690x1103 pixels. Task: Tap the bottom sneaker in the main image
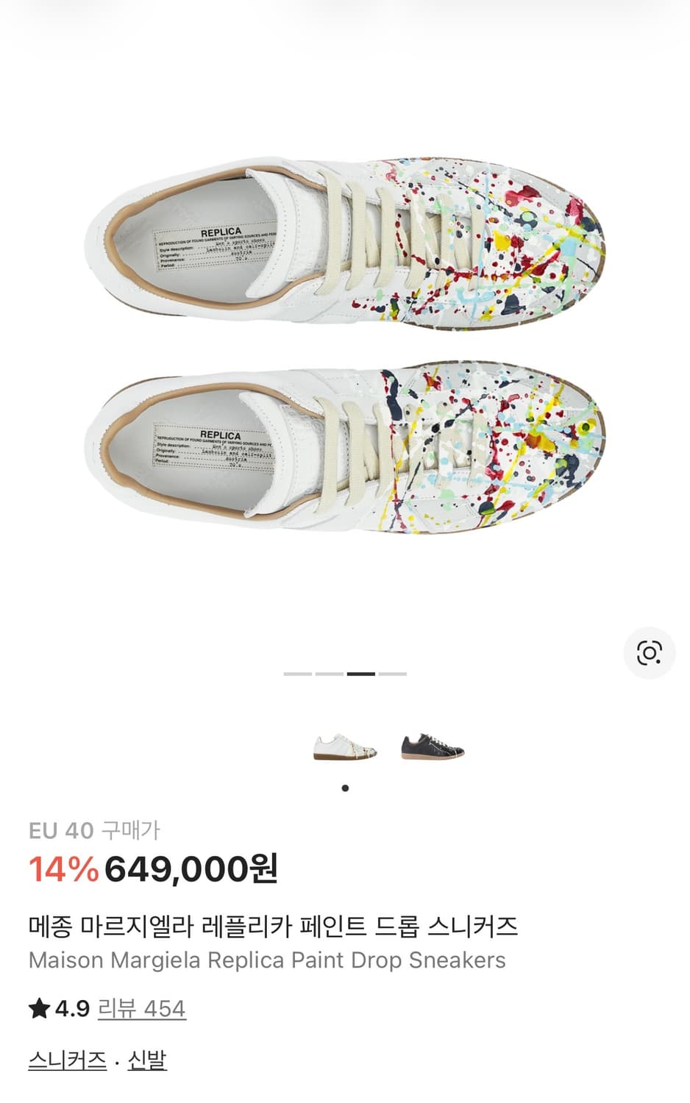[344, 449]
